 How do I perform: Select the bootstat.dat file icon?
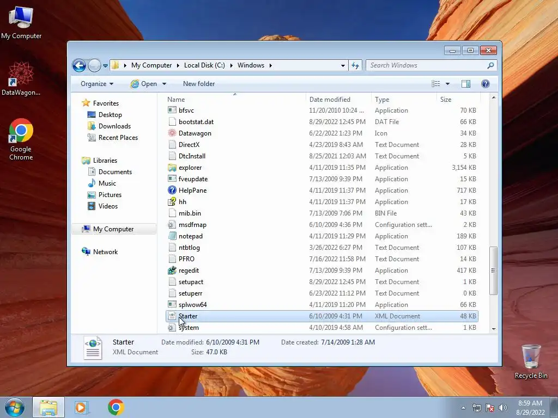pos(172,121)
